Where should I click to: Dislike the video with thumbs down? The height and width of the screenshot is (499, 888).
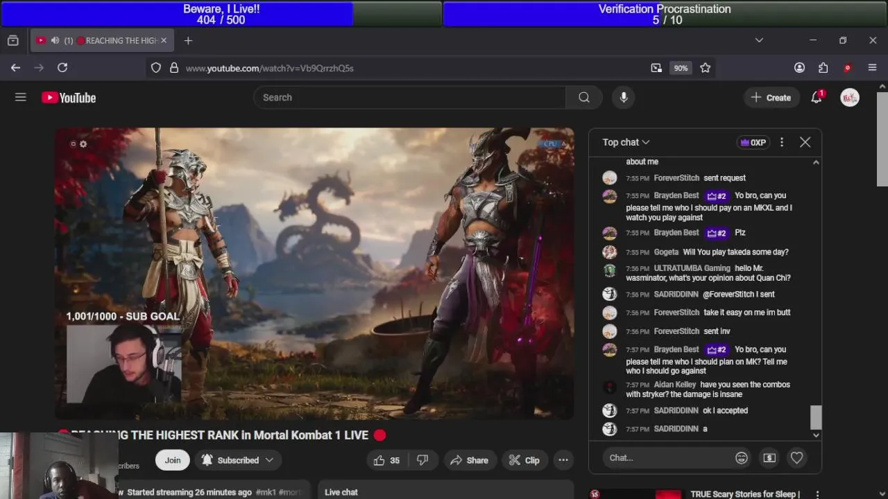coord(422,460)
